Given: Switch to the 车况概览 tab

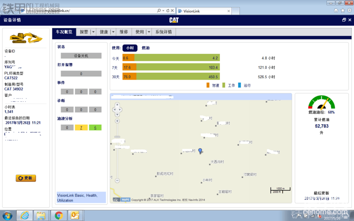Looking at the screenshot, I should pyautogui.click(x=64, y=32).
